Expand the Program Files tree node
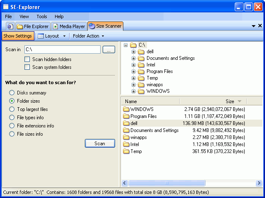Image resolution: width=265 pixels, height=198 pixels. [x=133, y=71]
